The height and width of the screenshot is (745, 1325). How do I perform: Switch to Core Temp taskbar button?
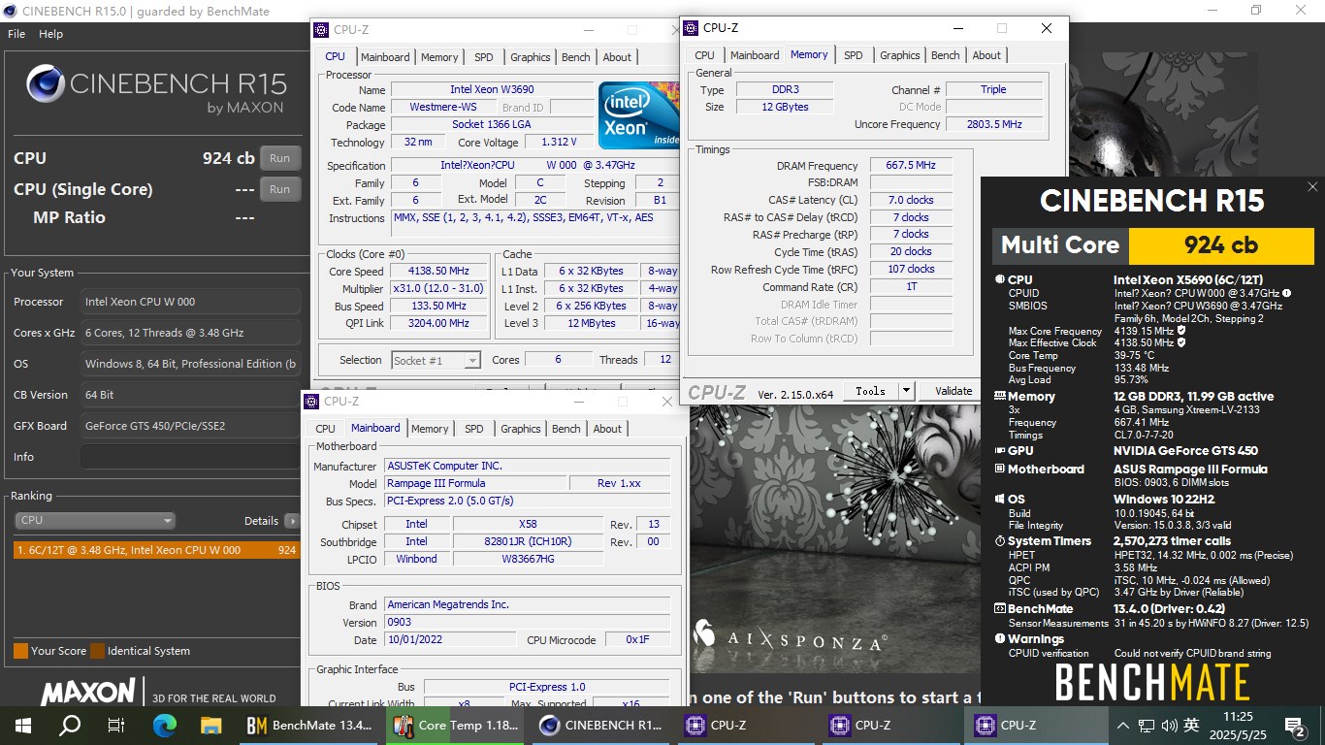click(x=454, y=725)
